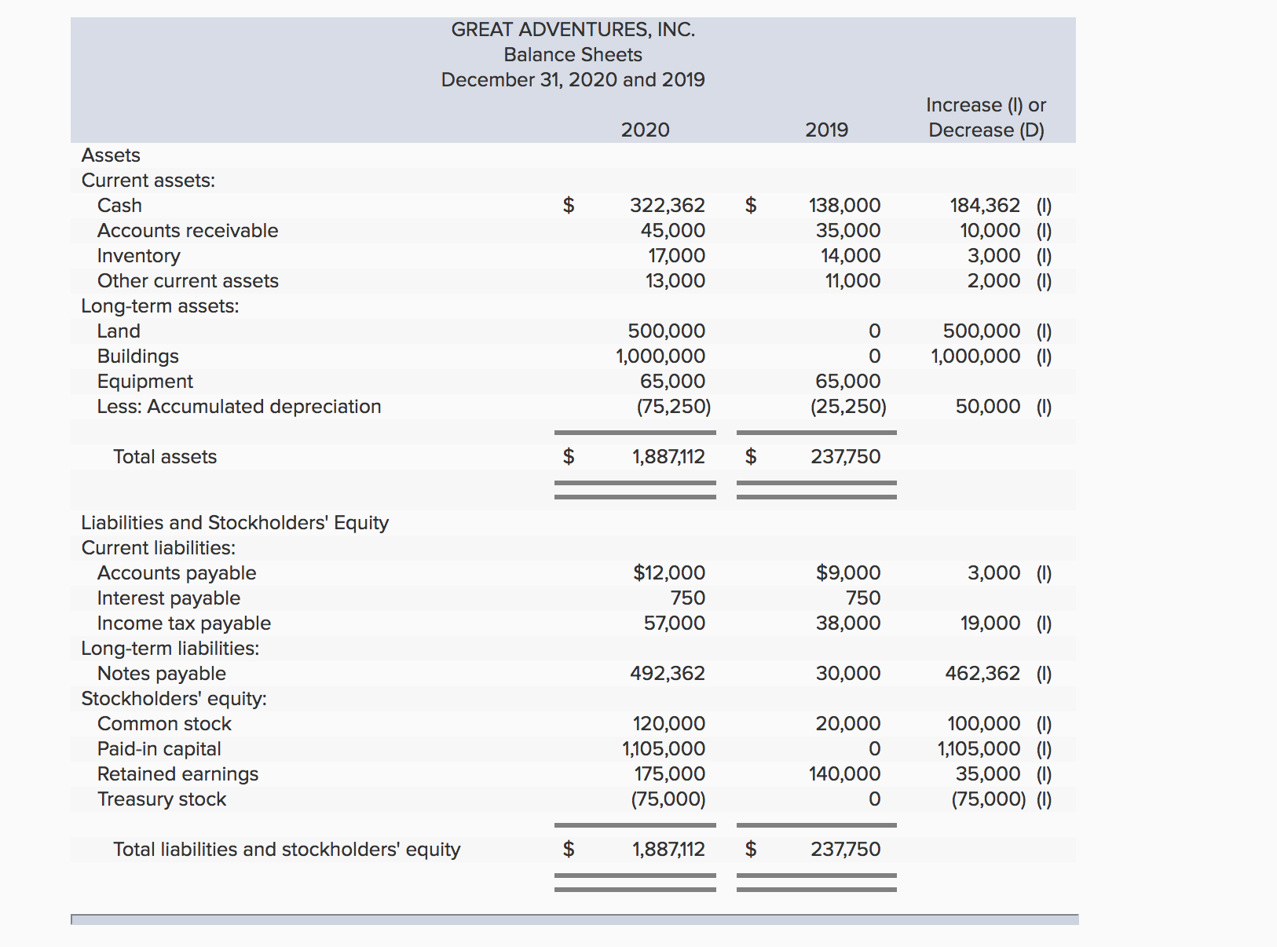Click the 2019 column header
Image resolution: width=1277 pixels, height=947 pixels.
pyautogui.click(x=826, y=130)
